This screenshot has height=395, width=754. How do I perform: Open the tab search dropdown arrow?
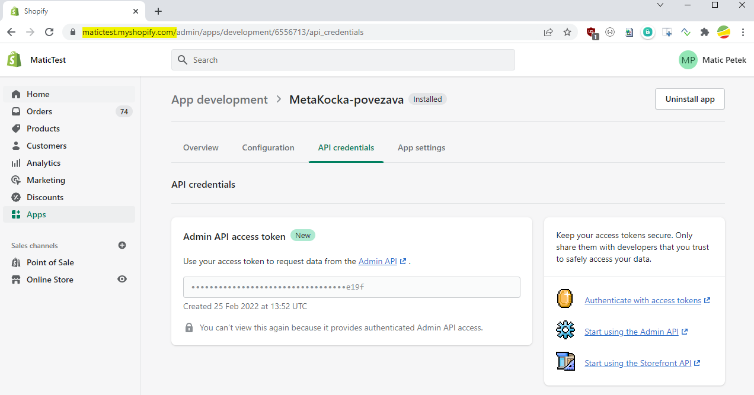660,5
